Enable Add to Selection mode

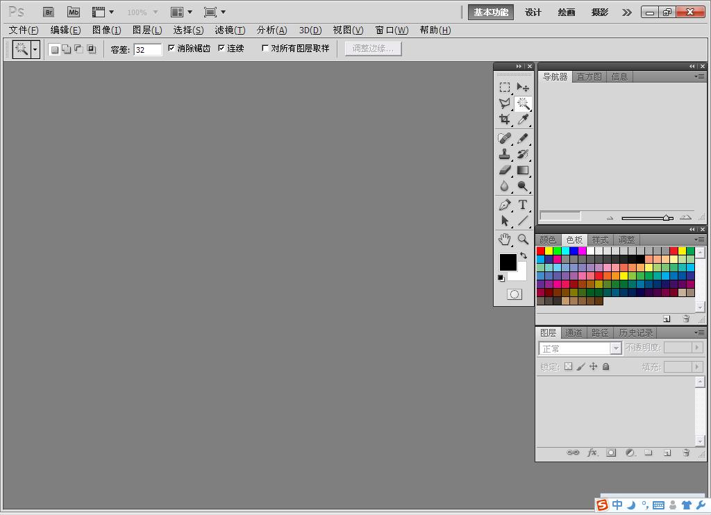click(x=67, y=49)
